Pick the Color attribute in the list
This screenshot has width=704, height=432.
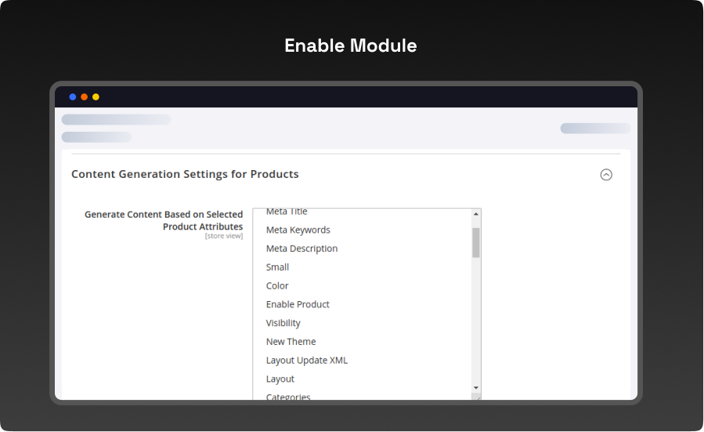click(277, 286)
